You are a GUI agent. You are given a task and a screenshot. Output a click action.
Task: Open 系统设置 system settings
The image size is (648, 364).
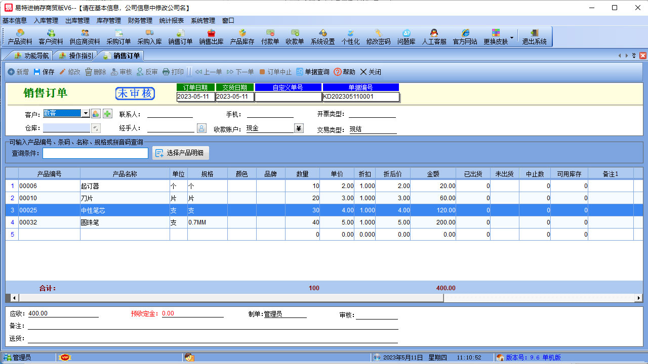(x=323, y=36)
